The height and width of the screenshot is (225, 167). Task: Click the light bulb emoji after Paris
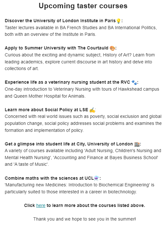pyautogui.click(x=119, y=21)
